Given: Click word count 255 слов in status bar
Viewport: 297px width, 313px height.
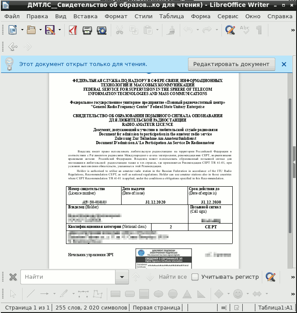Looking at the screenshot, I should click(x=91, y=308).
